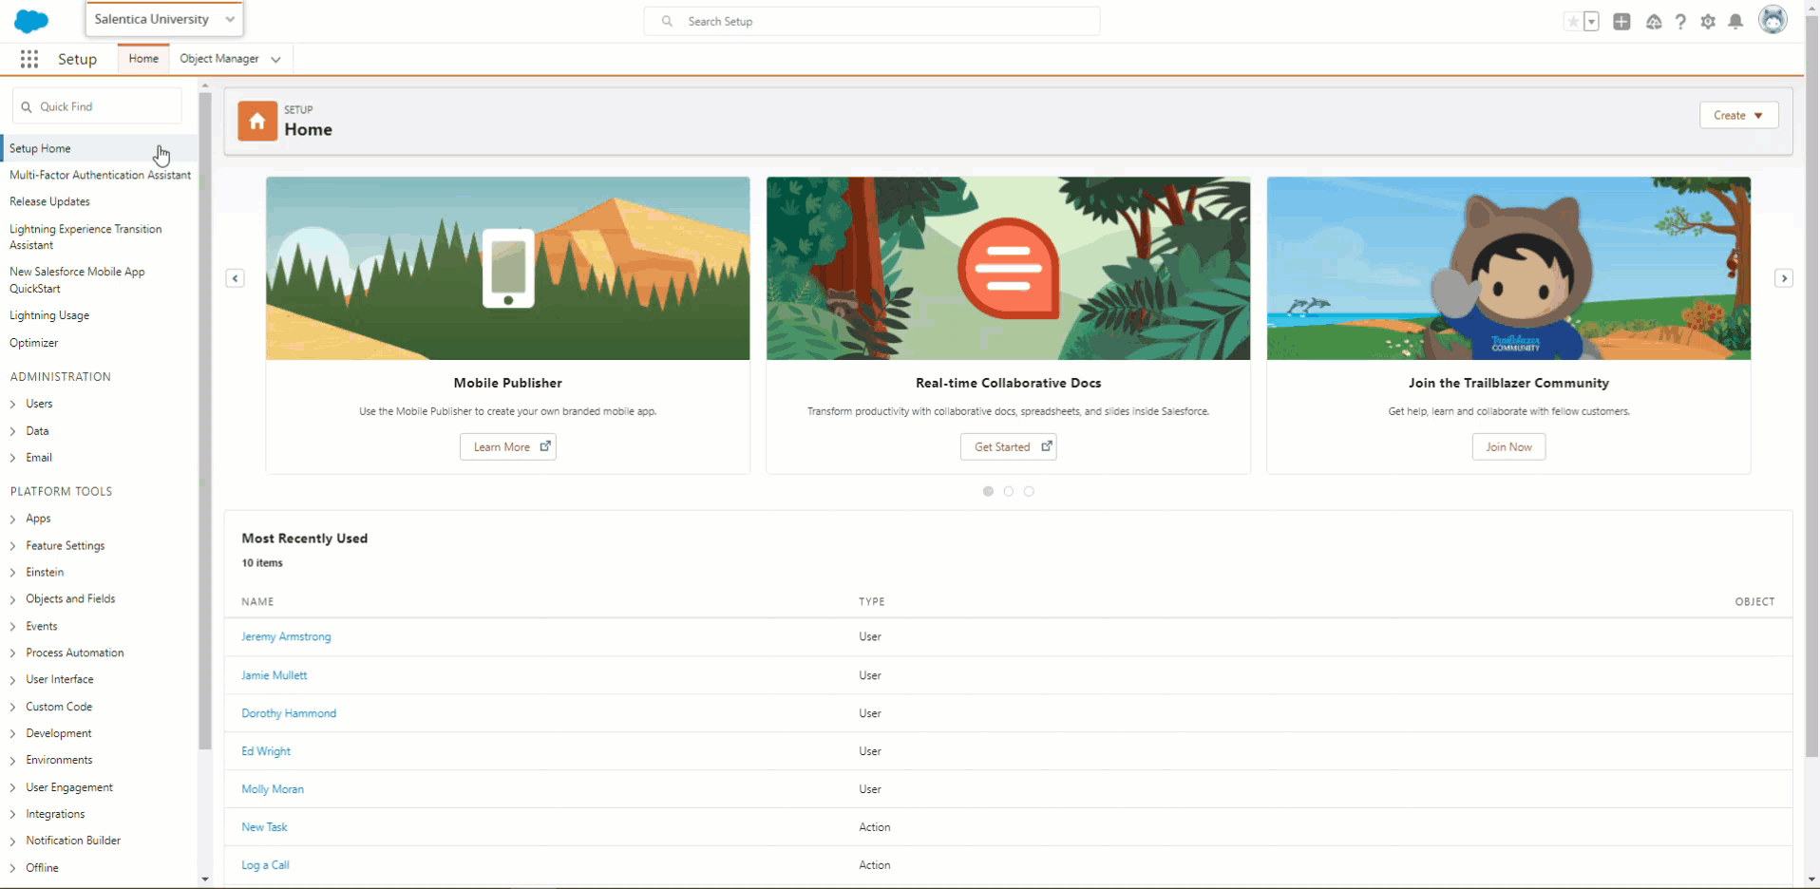Open the New Task action link

coord(264,827)
